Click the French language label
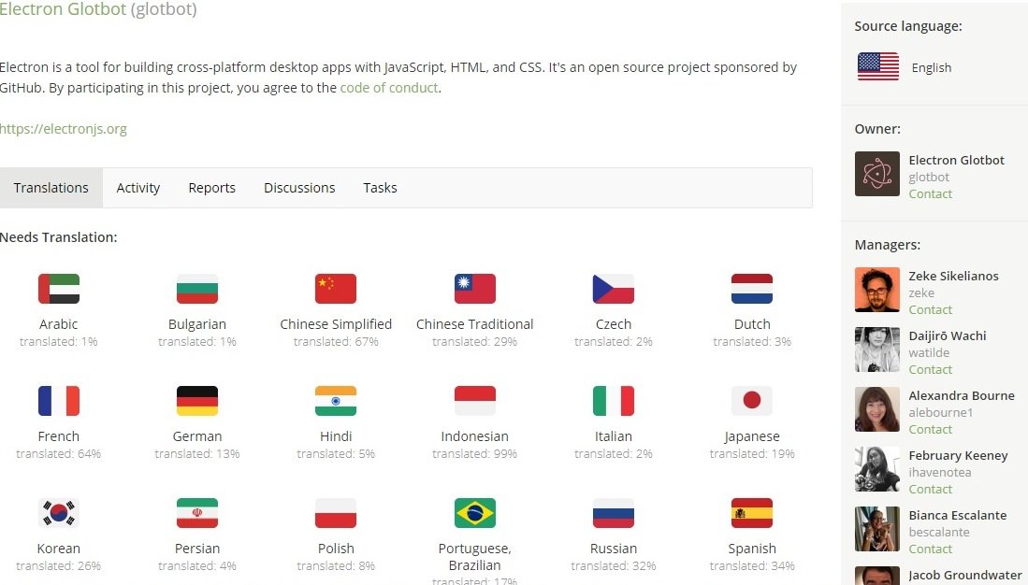Screen dimensions: 1028x585 point(58,436)
